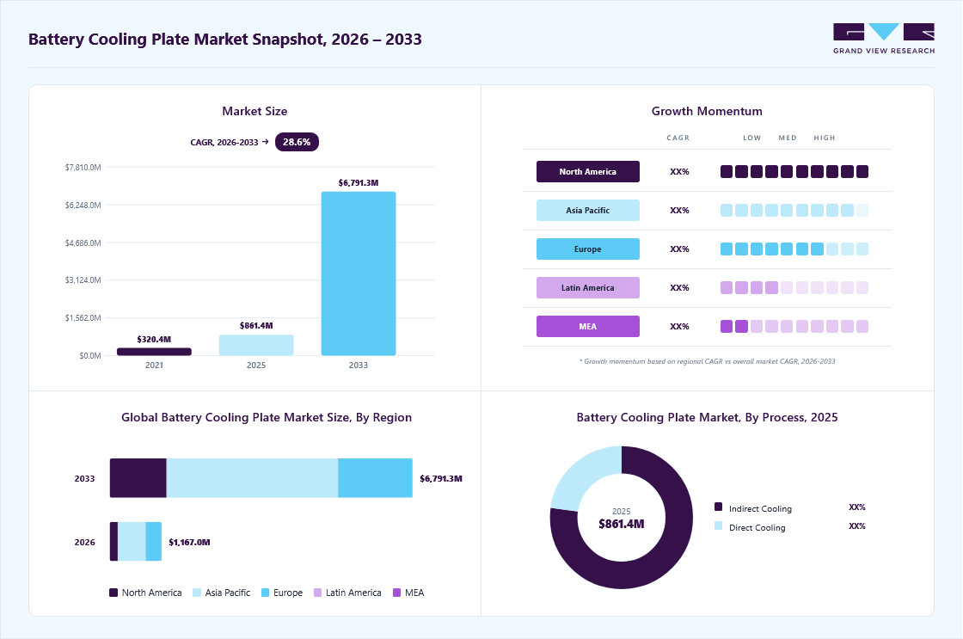Click the By Process, 2025 chart heading
The height and width of the screenshot is (639, 963).
point(708,417)
